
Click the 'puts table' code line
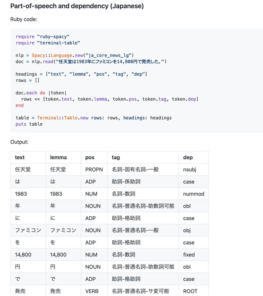(x=29, y=124)
